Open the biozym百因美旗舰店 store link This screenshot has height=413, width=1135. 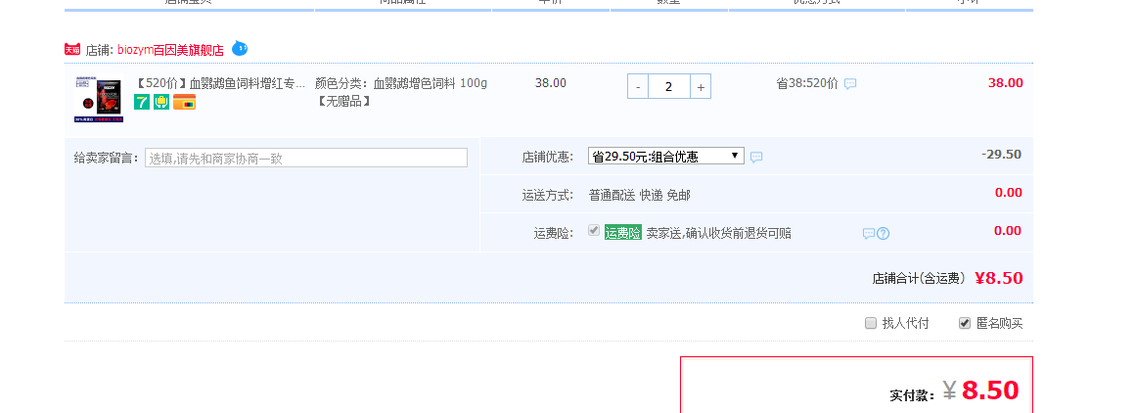pyautogui.click(x=170, y=50)
